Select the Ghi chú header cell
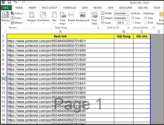Screen dimensions: 164x125 tap(142, 36)
